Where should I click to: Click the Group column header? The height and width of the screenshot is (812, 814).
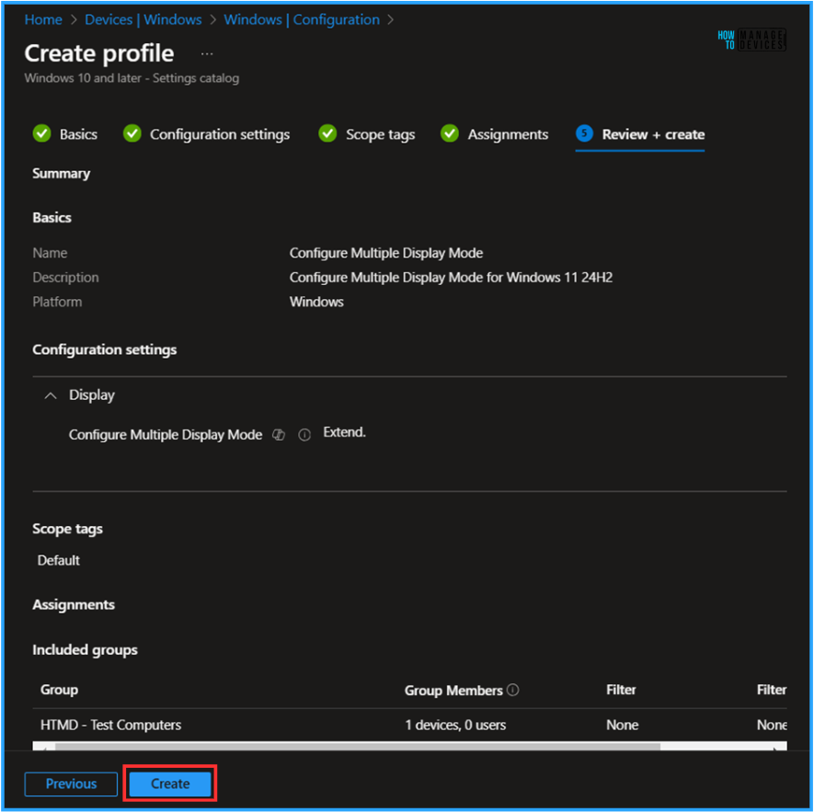(59, 690)
